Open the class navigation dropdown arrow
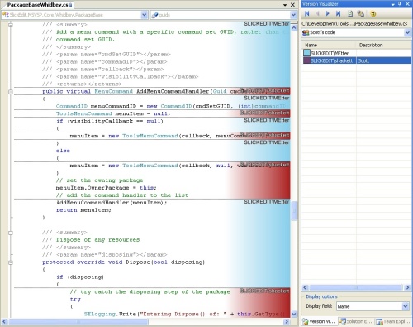Viewport: 413px width, 327px height. [145, 15]
